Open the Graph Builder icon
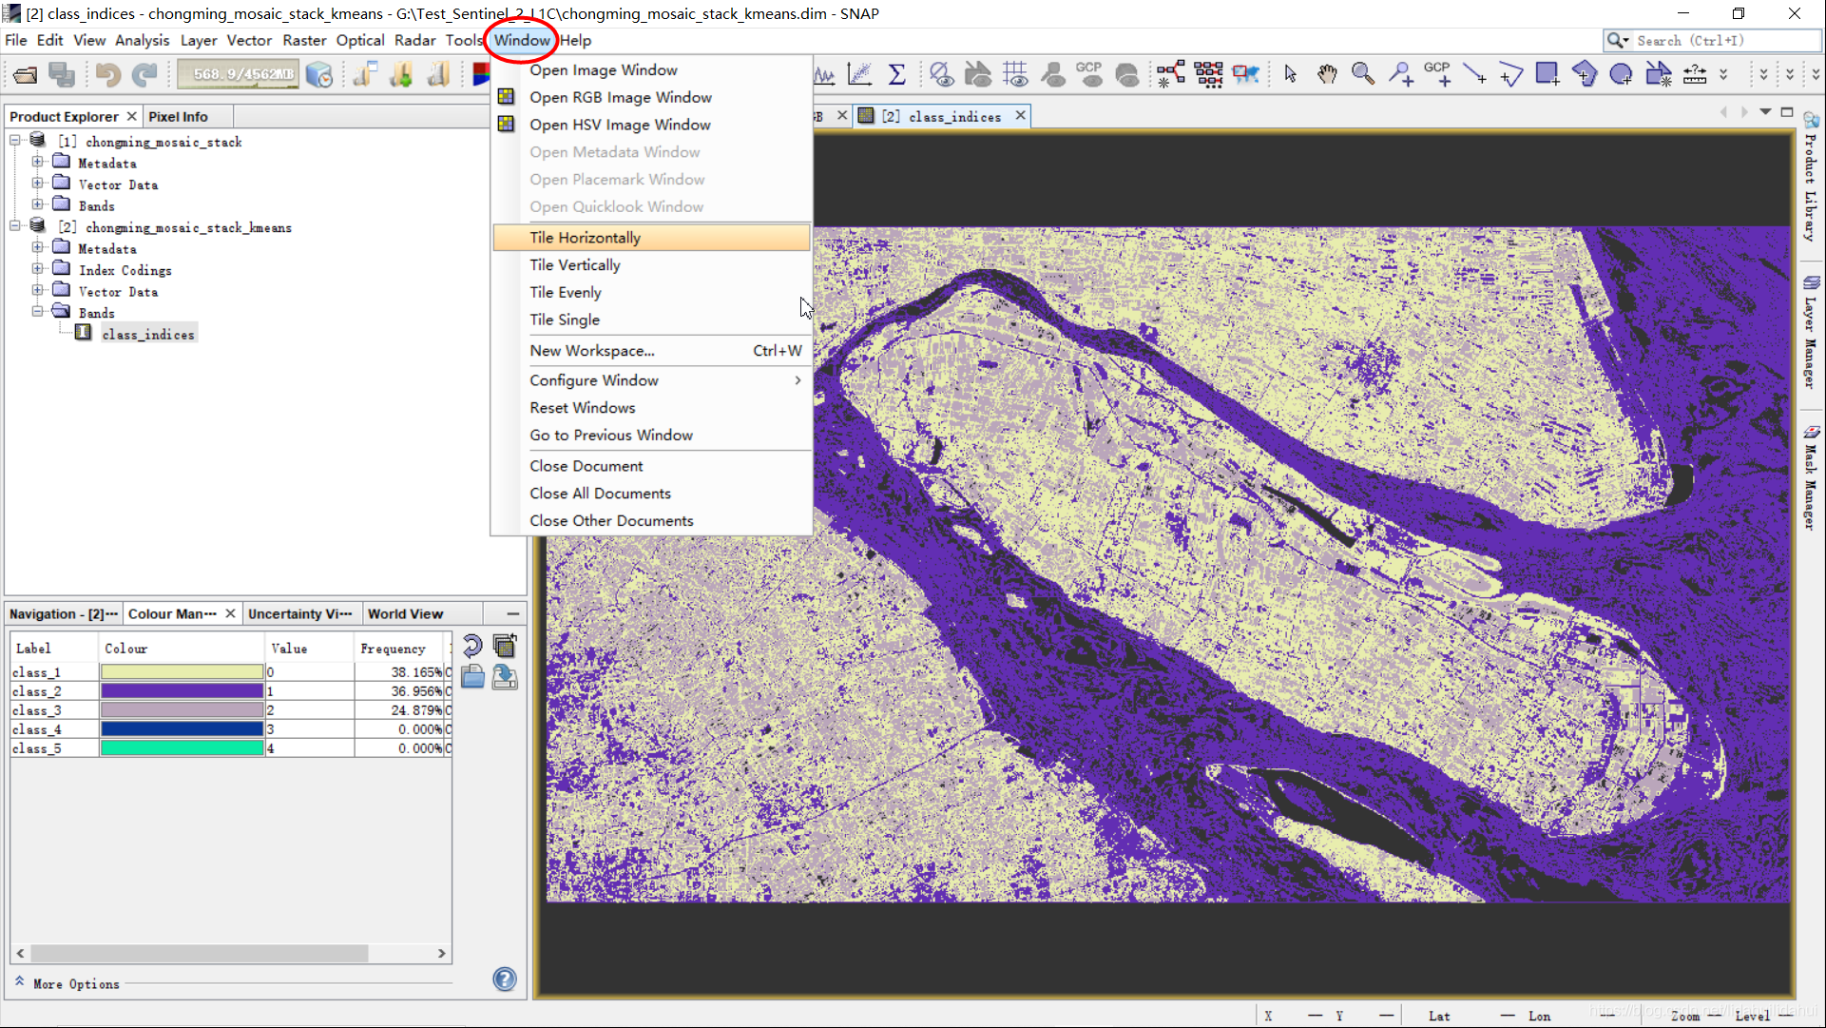Screen dimensions: 1826x1028 pyautogui.click(x=1171, y=74)
